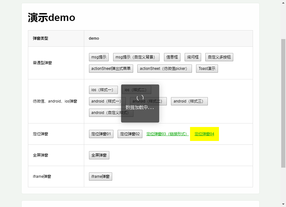Open android（样式一）popup

(x=107, y=101)
